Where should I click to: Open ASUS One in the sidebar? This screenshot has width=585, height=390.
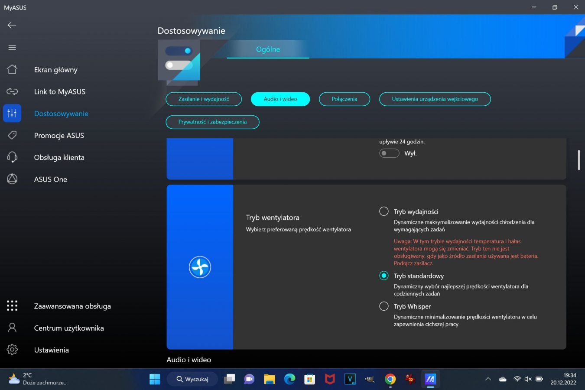click(x=51, y=179)
